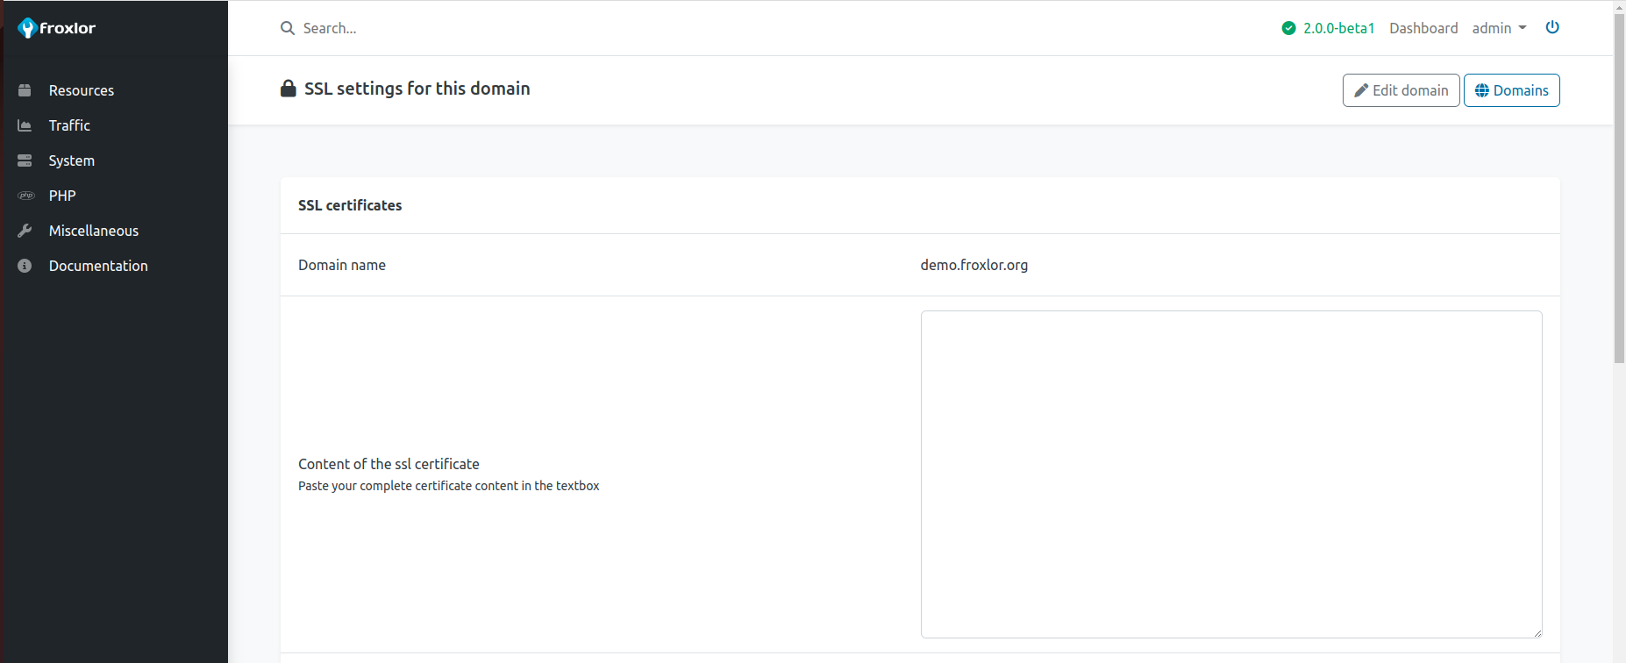Open the Domains button
The width and height of the screenshot is (1626, 663).
pos(1511,90)
